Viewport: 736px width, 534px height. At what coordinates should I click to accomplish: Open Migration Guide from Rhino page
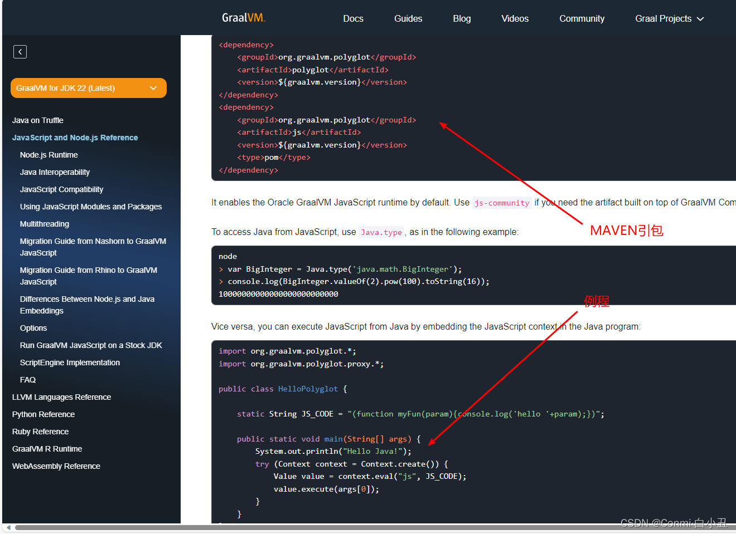(89, 276)
